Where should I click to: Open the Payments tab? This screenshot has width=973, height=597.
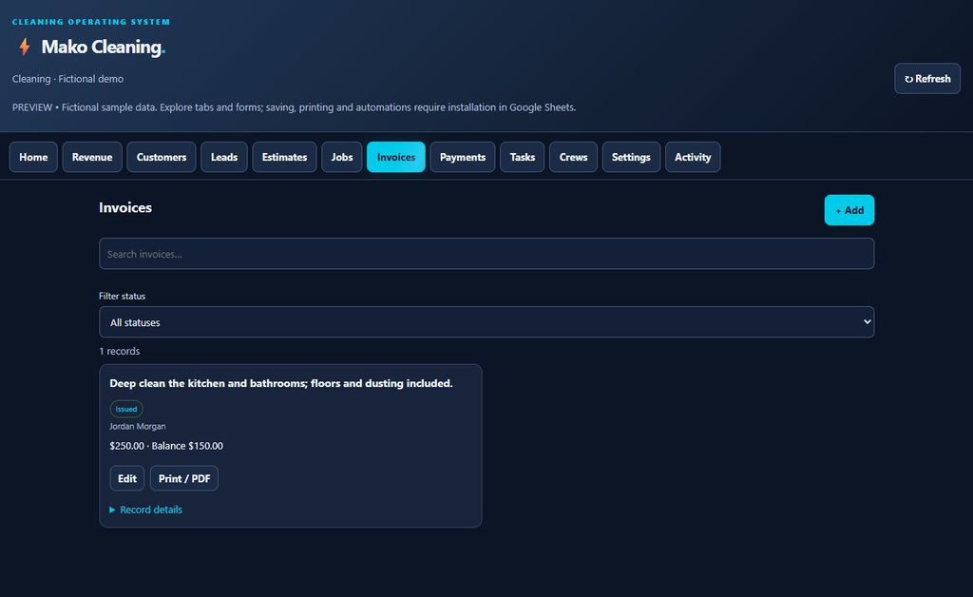[x=463, y=157]
